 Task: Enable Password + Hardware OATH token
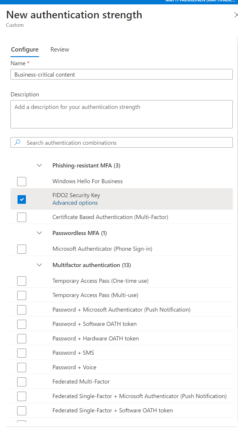coord(22,338)
